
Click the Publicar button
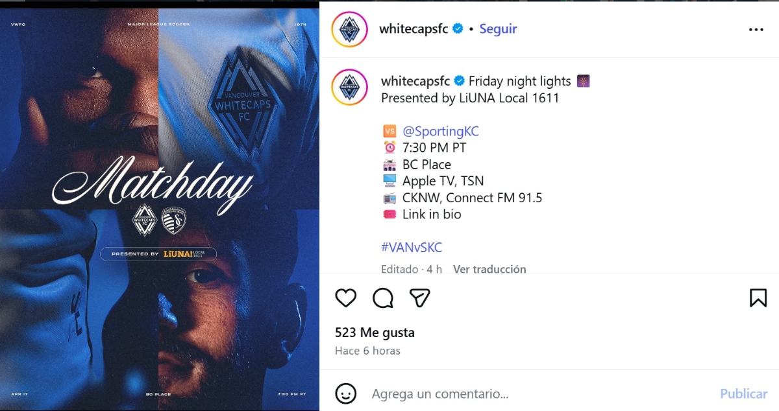pyautogui.click(x=744, y=393)
